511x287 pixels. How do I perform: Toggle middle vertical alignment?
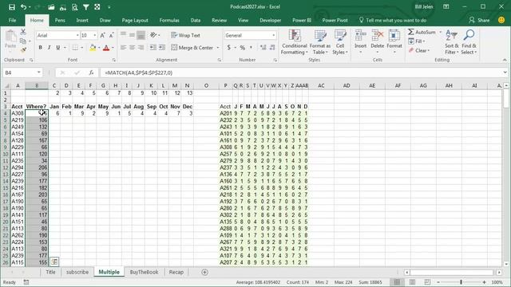(132, 35)
